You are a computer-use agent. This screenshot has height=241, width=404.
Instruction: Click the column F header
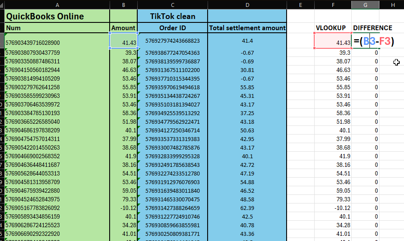pyautogui.click(x=333, y=4)
